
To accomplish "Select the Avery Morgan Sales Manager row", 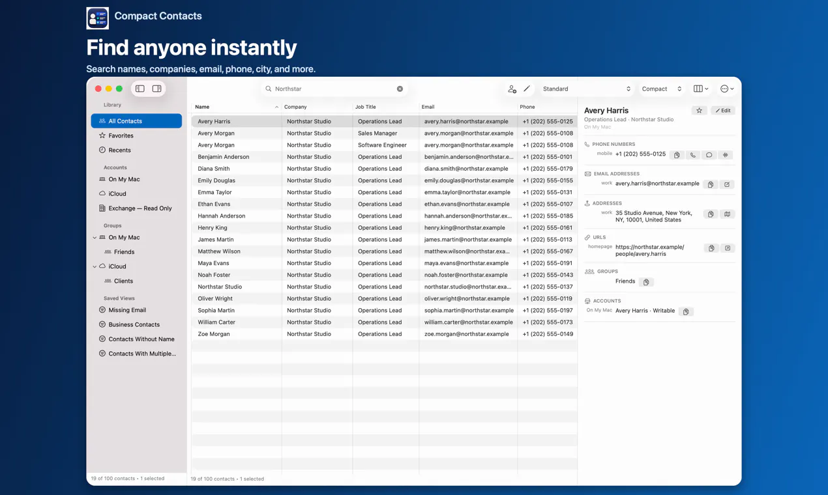I will [x=384, y=133].
